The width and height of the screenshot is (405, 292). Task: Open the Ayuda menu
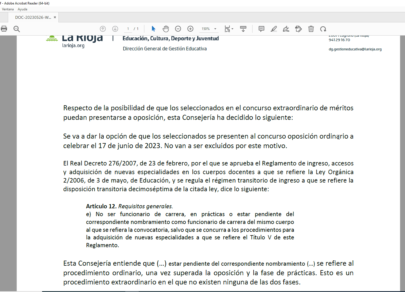pos(22,9)
